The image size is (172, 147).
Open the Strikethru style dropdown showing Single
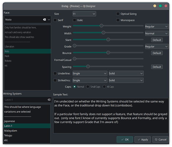click(x=90, y=80)
